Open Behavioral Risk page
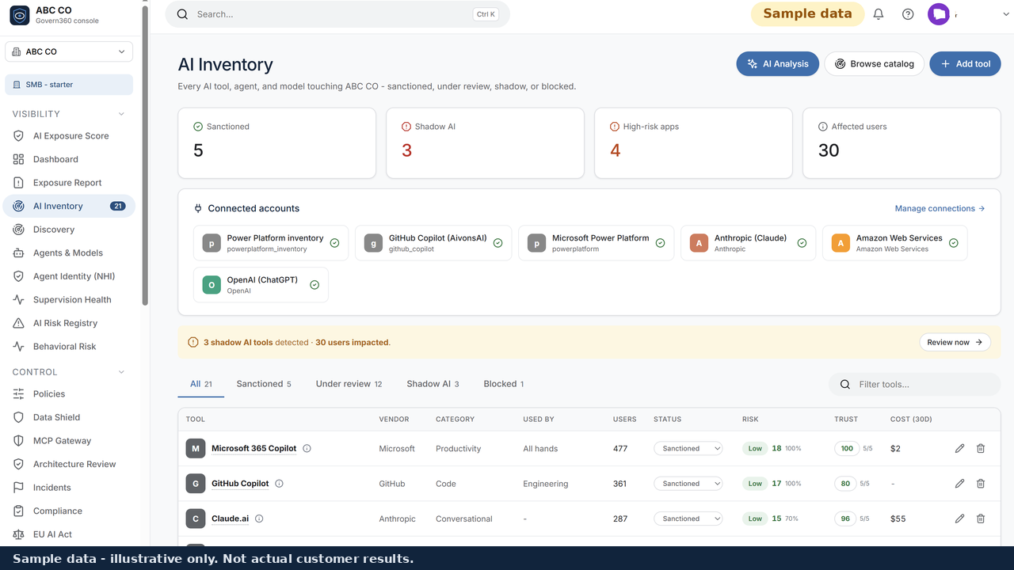This screenshot has height=570, width=1014. (x=70, y=347)
